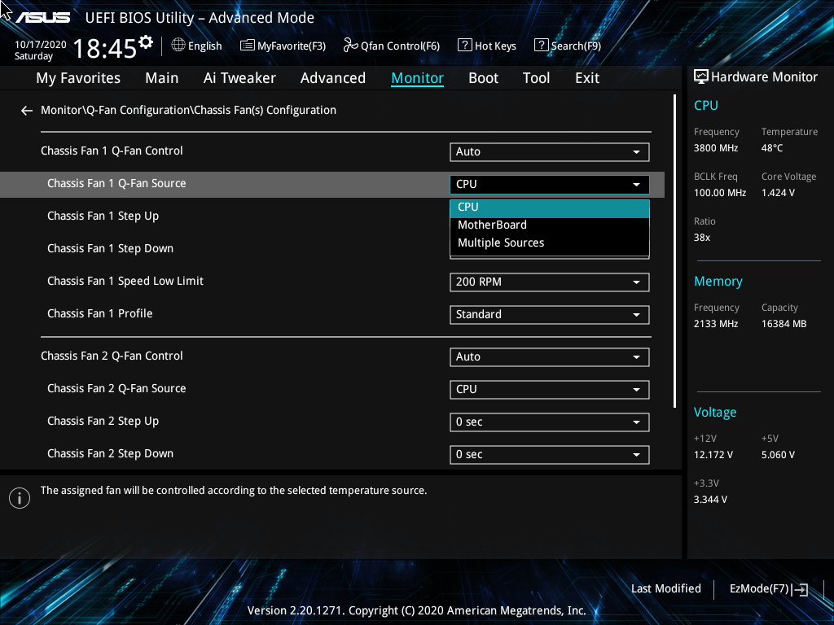The image size is (834, 625).
Task: Open the My Favorites tab
Action: (x=78, y=78)
